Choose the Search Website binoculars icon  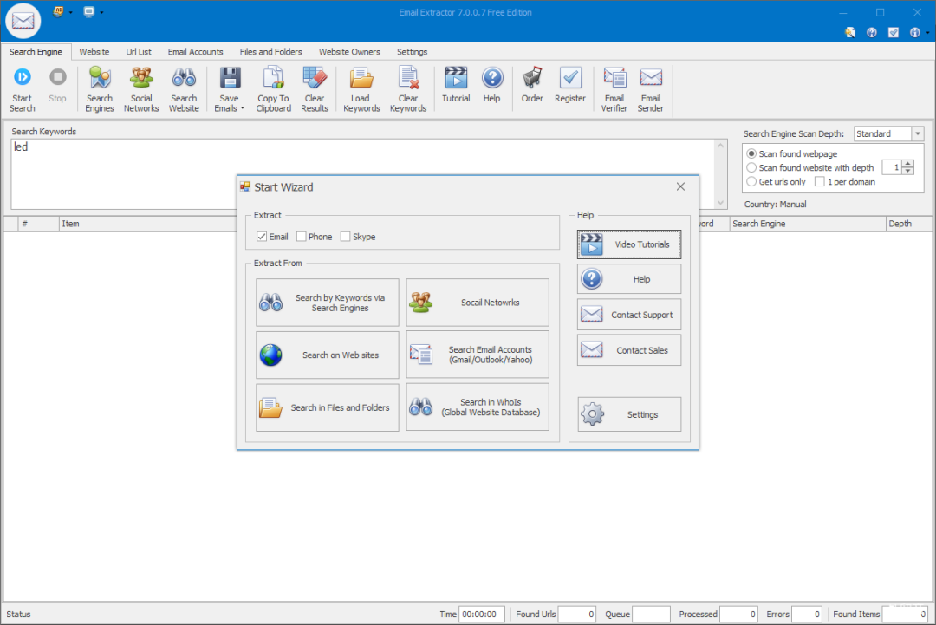[x=184, y=78]
